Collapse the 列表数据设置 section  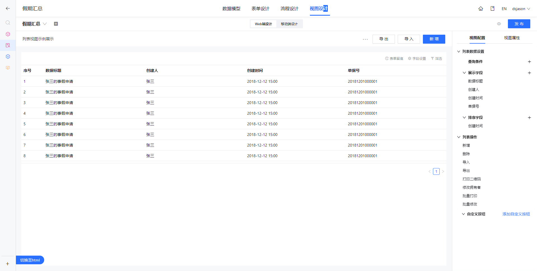[459, 51]
